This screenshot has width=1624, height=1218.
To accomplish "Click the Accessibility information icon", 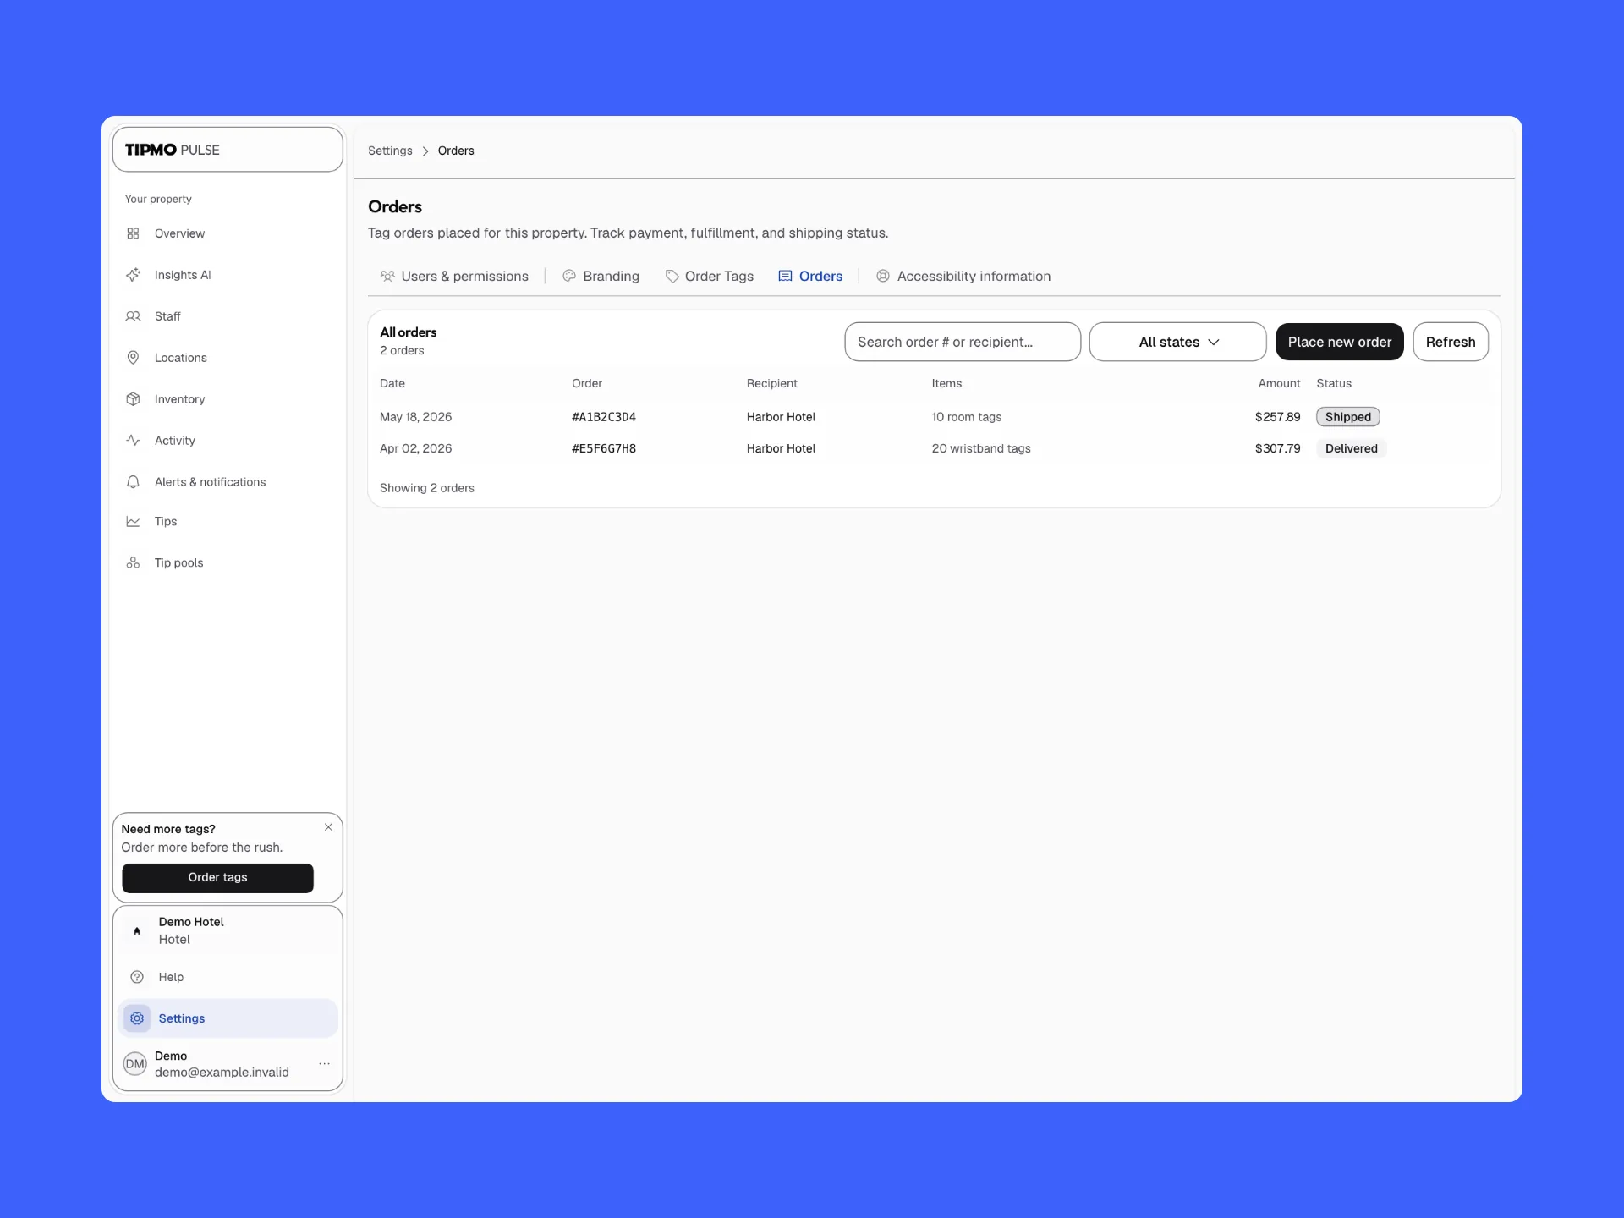I will (883, 277).
